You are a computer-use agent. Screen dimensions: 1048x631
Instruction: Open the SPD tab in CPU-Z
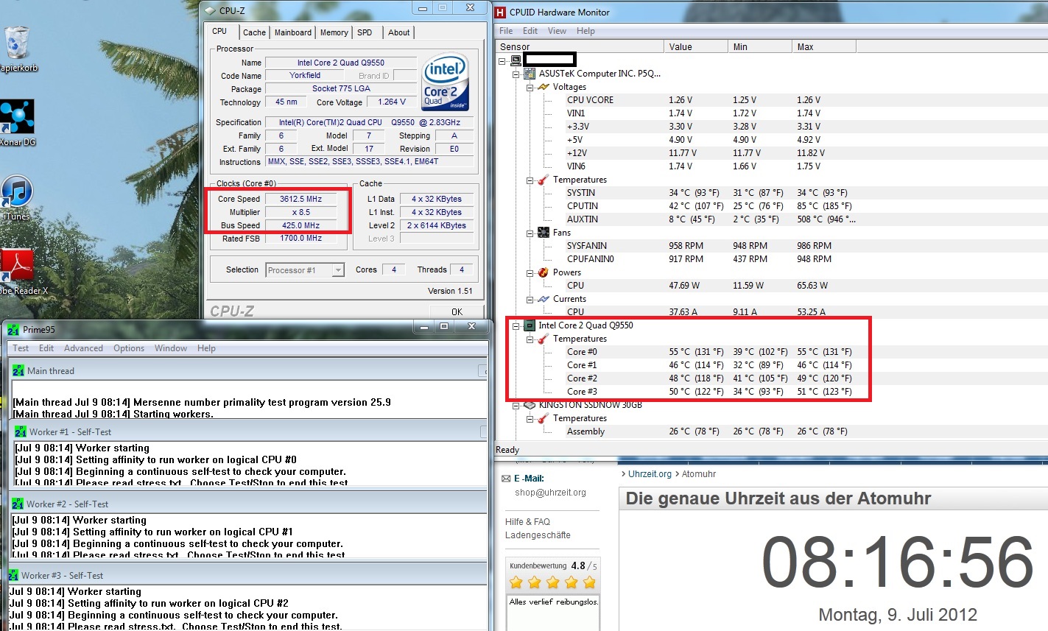pos(365,32)
